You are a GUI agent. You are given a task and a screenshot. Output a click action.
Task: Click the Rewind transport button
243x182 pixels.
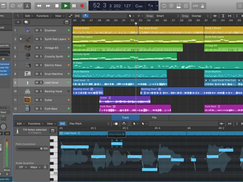coord(39,6)
